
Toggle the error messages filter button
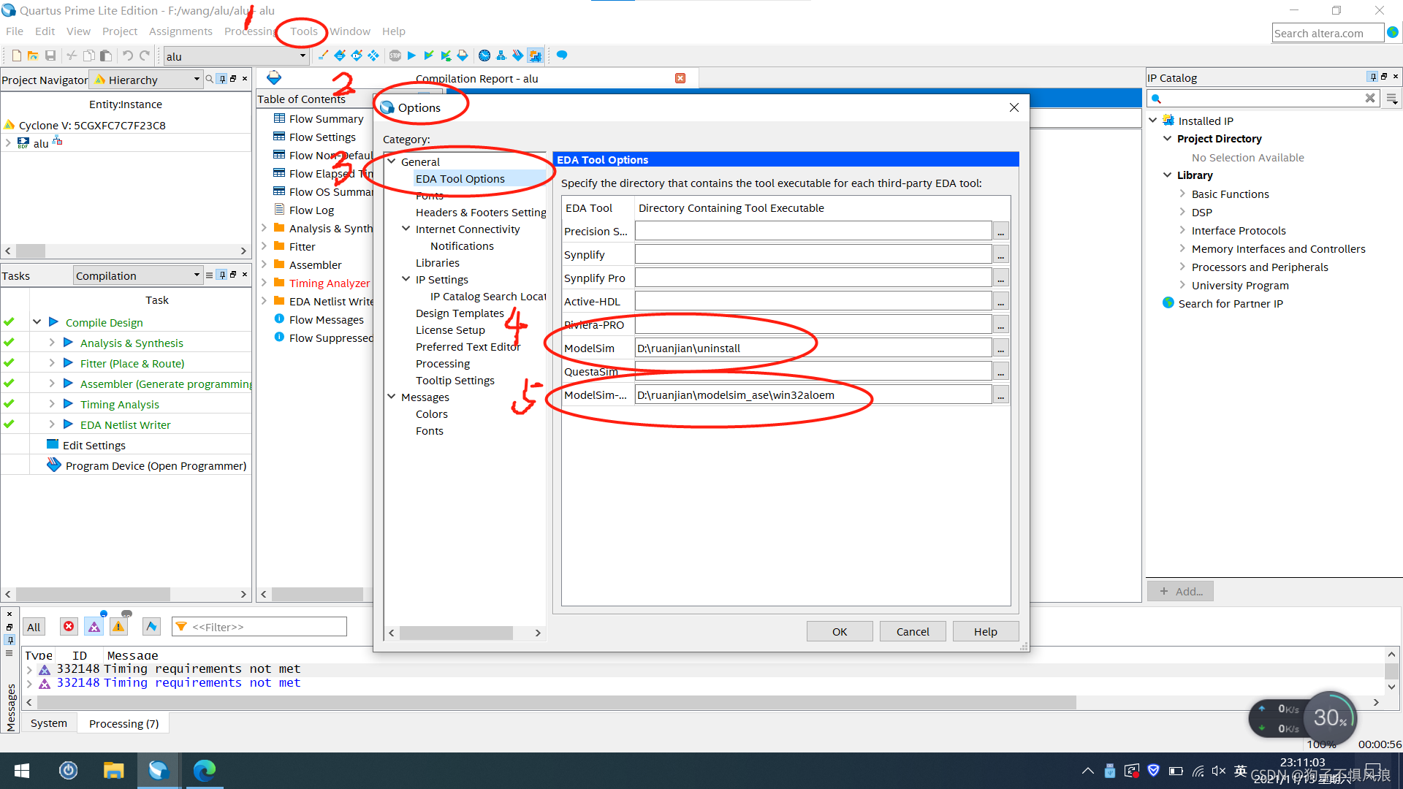(69, 627)
